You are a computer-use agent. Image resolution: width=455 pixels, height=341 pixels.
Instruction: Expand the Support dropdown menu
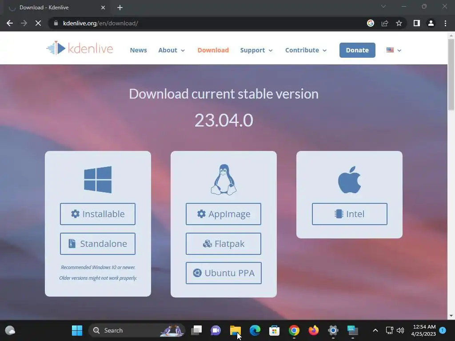[256, 50]
